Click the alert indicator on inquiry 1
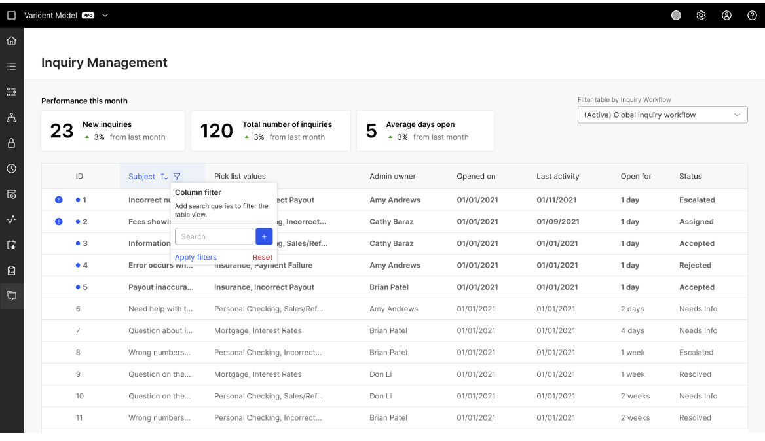This screenshot has height=441, width=765. (x=59, y=200)
